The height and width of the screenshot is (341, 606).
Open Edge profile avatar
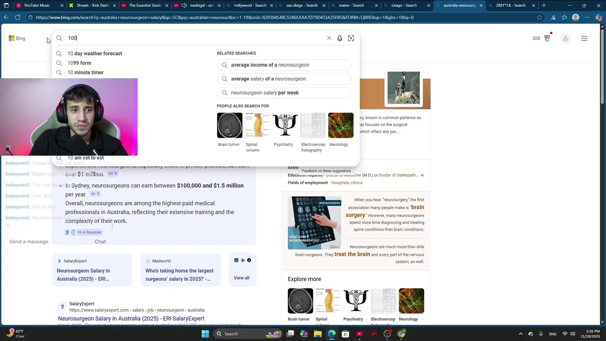[x=576, y=18]
